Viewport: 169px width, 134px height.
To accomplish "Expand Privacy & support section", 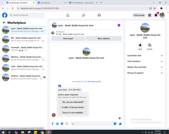I will pyautogui.click(x=145, y=73).
